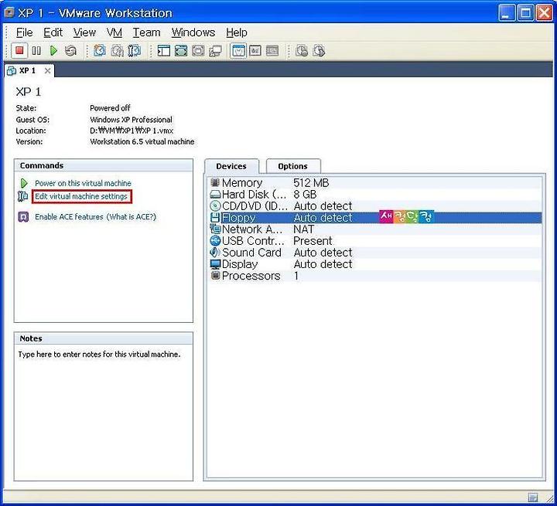Screen dimensions: 557x506
Task: Click the Reset toolbar icon
Action: pyautogui.click(x=70, y=51)
